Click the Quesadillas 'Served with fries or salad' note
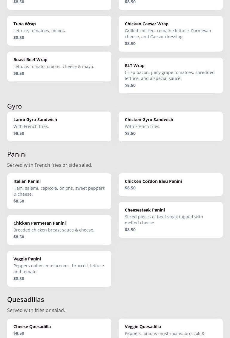The image size is (230, 338). pos(36,310)
